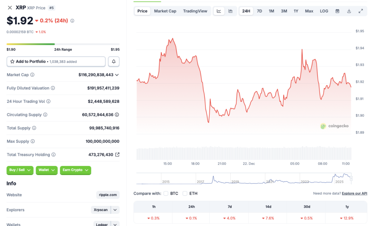Visit the ripple.com website link
The image size is (369, 226).
click(x=107, y=195)
